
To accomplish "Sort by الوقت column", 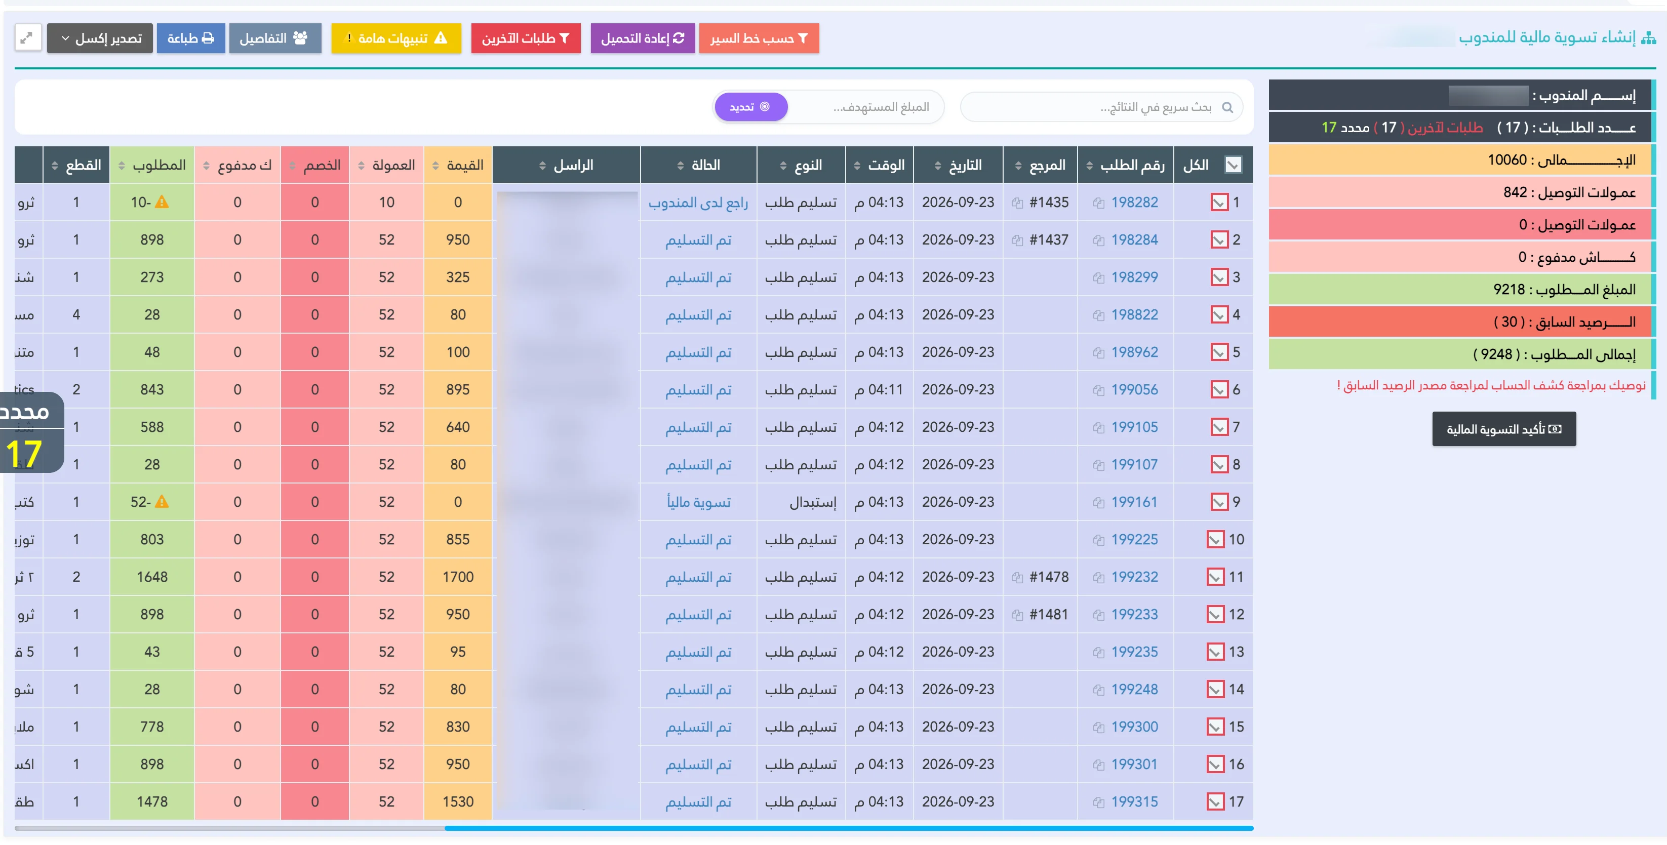I will pos(880,165).
